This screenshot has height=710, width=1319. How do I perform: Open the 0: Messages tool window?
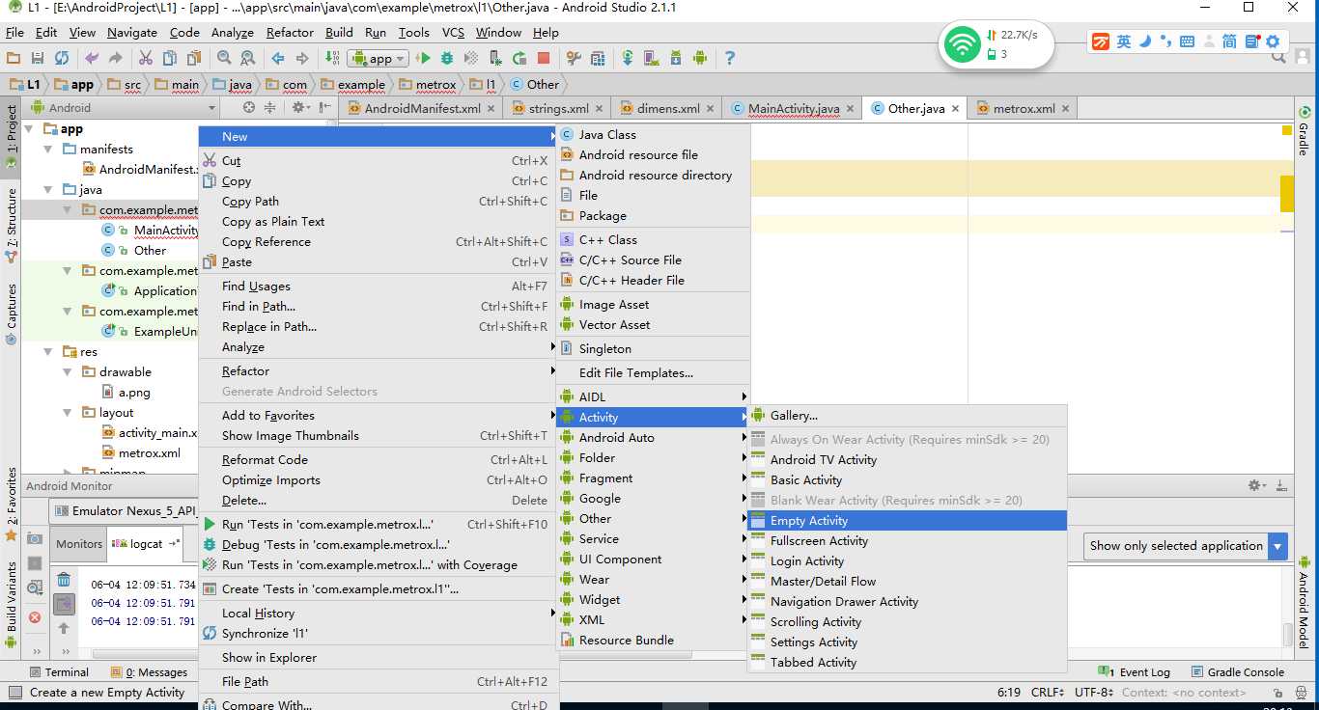coord(150,672)
